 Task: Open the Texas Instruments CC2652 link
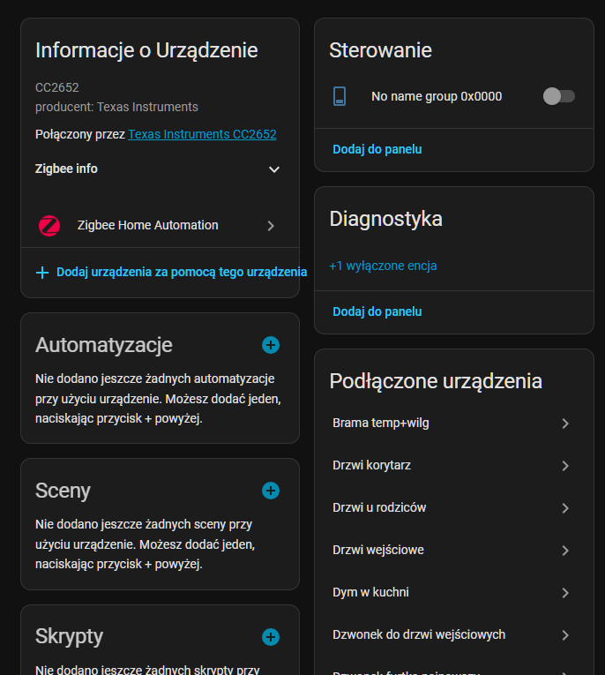(x=202, y=134)
